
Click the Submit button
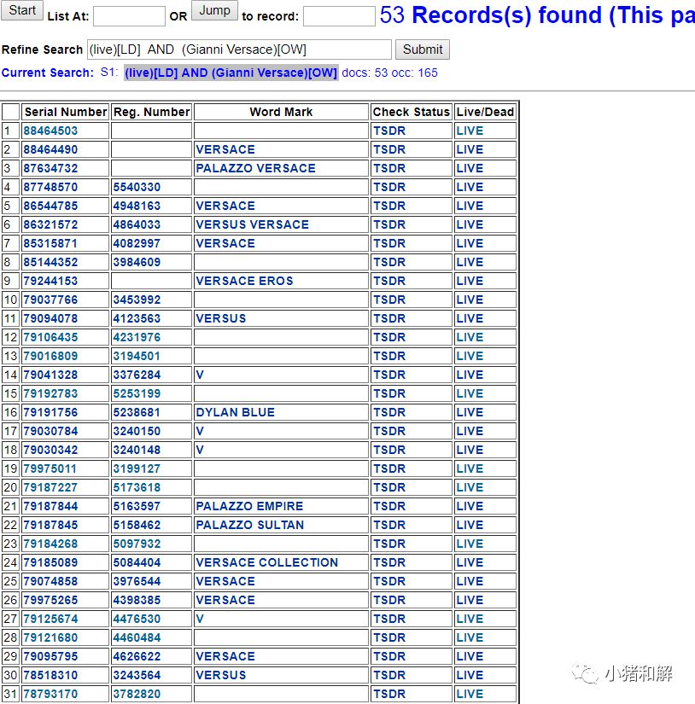423,49
